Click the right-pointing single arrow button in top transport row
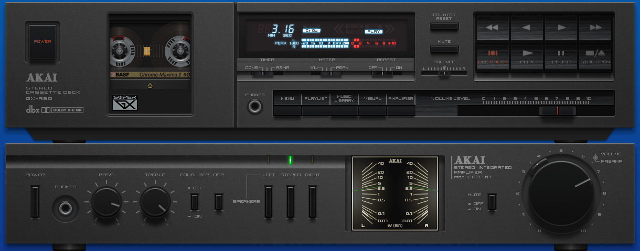640x251 pixels. coord(561,28)
